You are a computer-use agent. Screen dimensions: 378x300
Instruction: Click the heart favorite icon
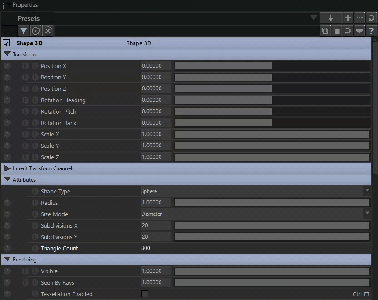coord(360,31)
